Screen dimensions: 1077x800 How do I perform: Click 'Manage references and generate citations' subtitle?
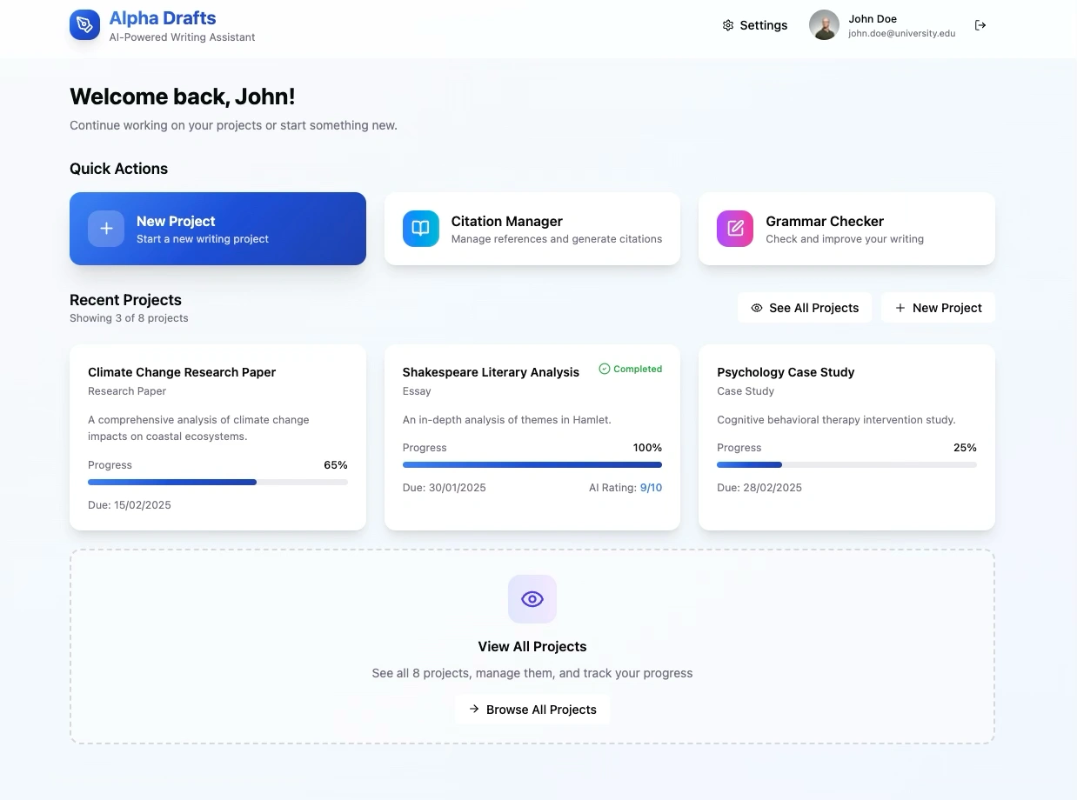[557, 239]
